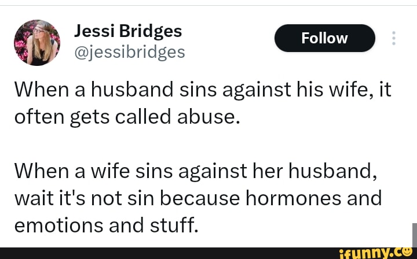Open the @jessibridges handle link

(x=130, y=52)
